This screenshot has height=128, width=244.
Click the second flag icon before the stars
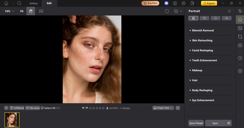tap(87, 108)
